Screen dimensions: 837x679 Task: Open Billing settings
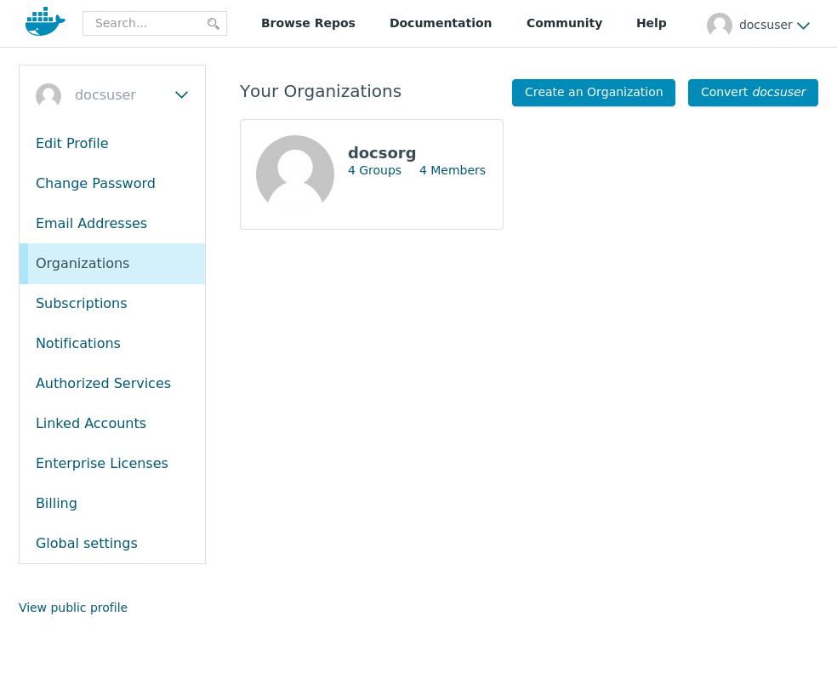(56, 504)
